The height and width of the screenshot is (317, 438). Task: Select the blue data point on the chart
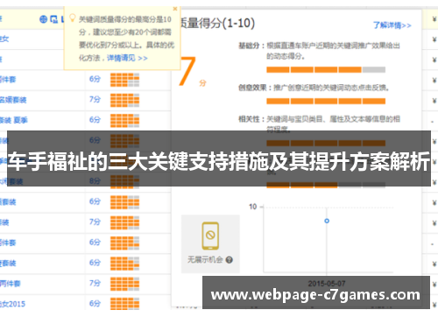click(x=327, y=221)
